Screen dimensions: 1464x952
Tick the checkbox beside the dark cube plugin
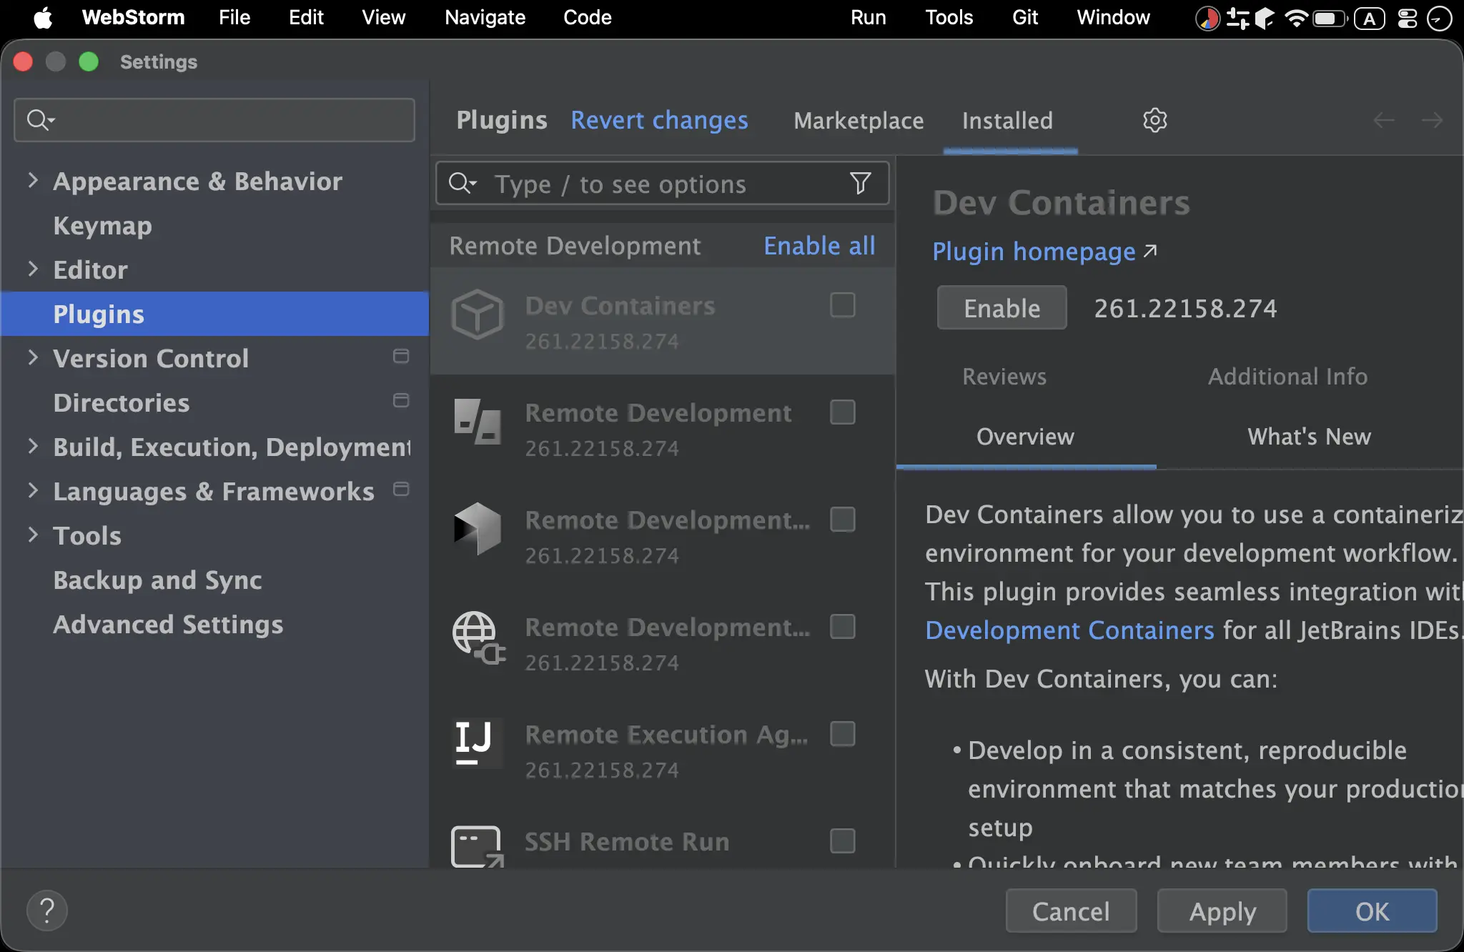[x=843, y=520]
